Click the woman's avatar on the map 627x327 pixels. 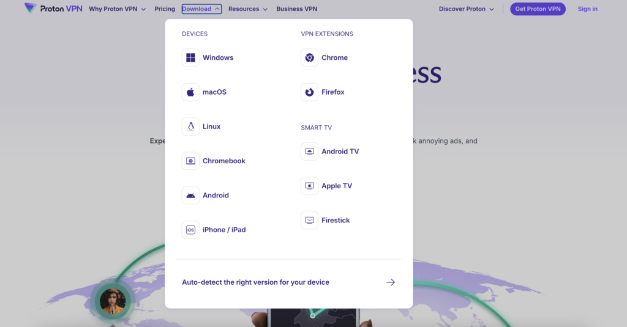point(113,301)
